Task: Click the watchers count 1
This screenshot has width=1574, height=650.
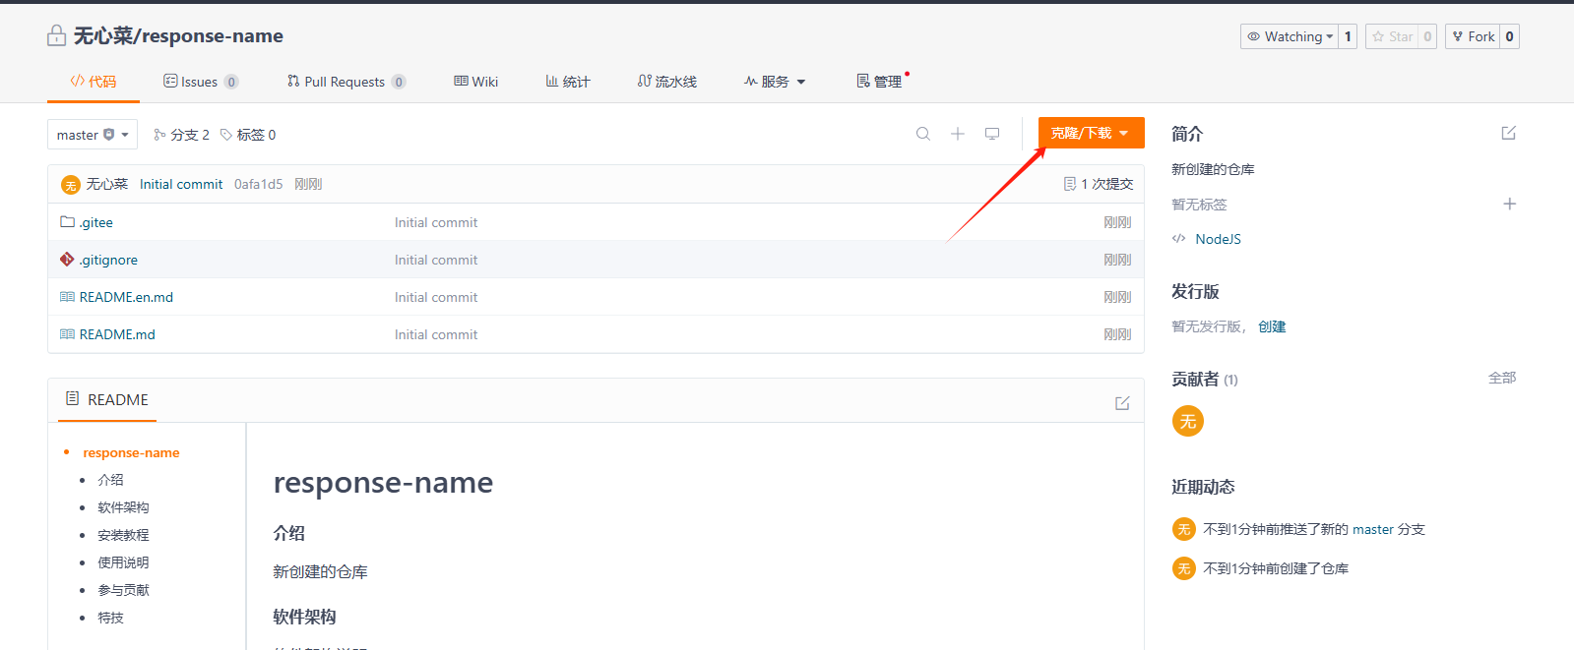Action: point(1348,36)
